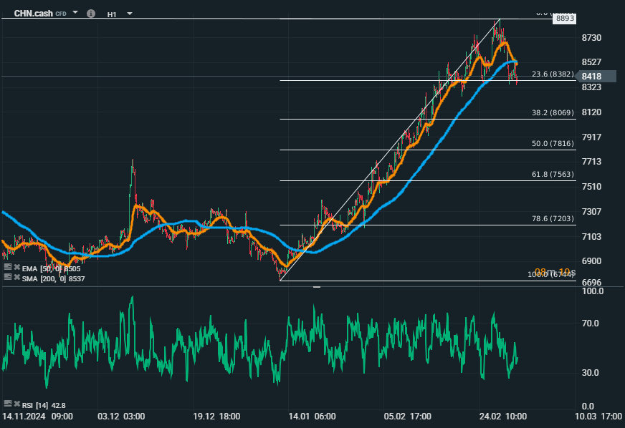
Task: Remove the EMA indicator with its X
Action: (16, 267)
